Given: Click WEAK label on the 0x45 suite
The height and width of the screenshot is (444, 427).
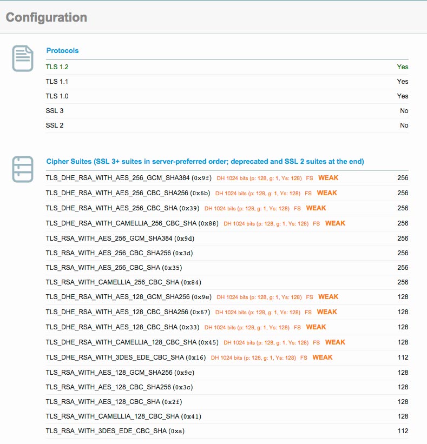Looking at the screenshot, I should pyautogui.click(x=335, y=342).
